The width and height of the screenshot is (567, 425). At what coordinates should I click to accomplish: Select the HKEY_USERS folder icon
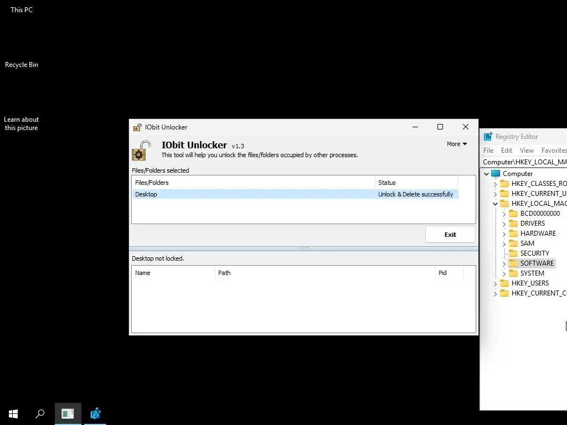click(504, 283)
